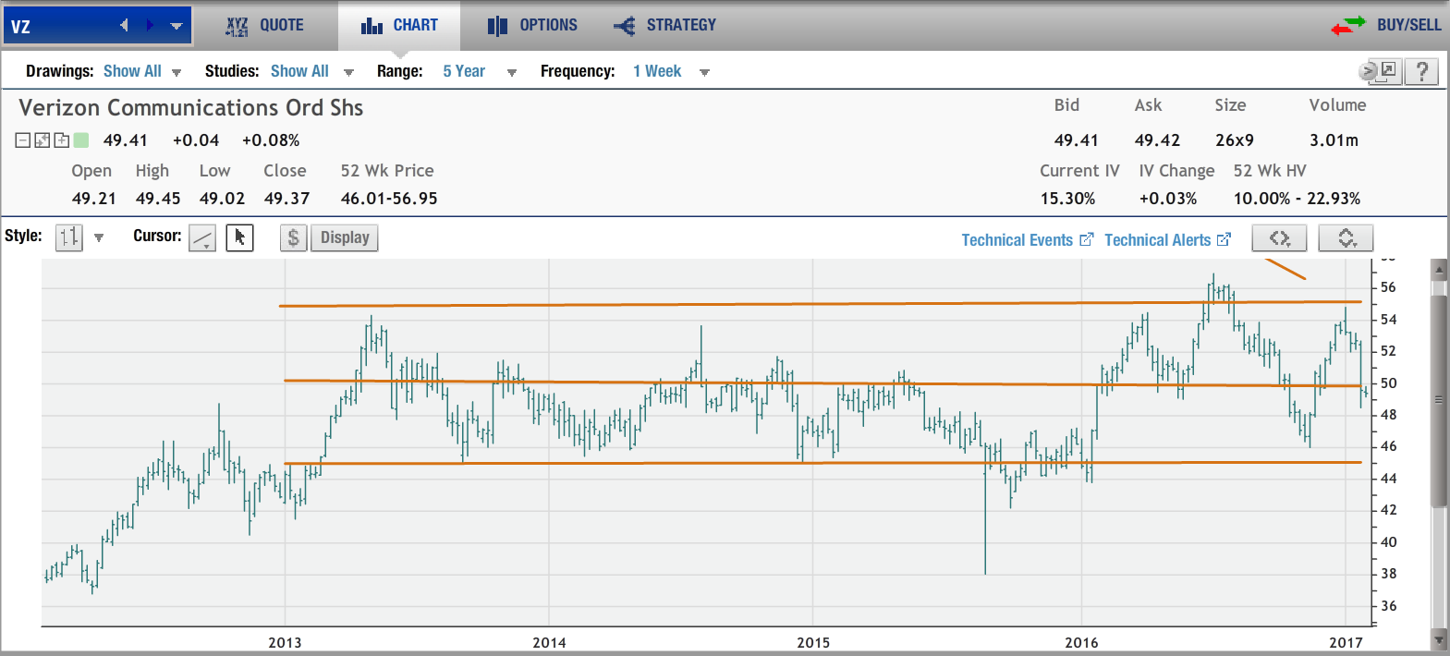Image resolution: width=1450 pixels, height=656 pixels.
Task: Click the 52 Wk Price value 46.01-56.95
Action: pyautogui.click(x=389, y=199)
